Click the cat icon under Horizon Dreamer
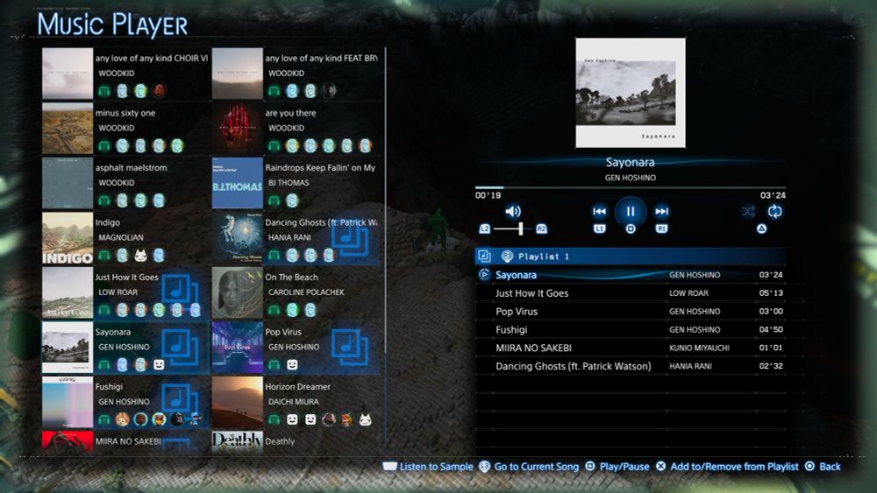This screenshot has height=493, width=877. click(x=365, y=419)
